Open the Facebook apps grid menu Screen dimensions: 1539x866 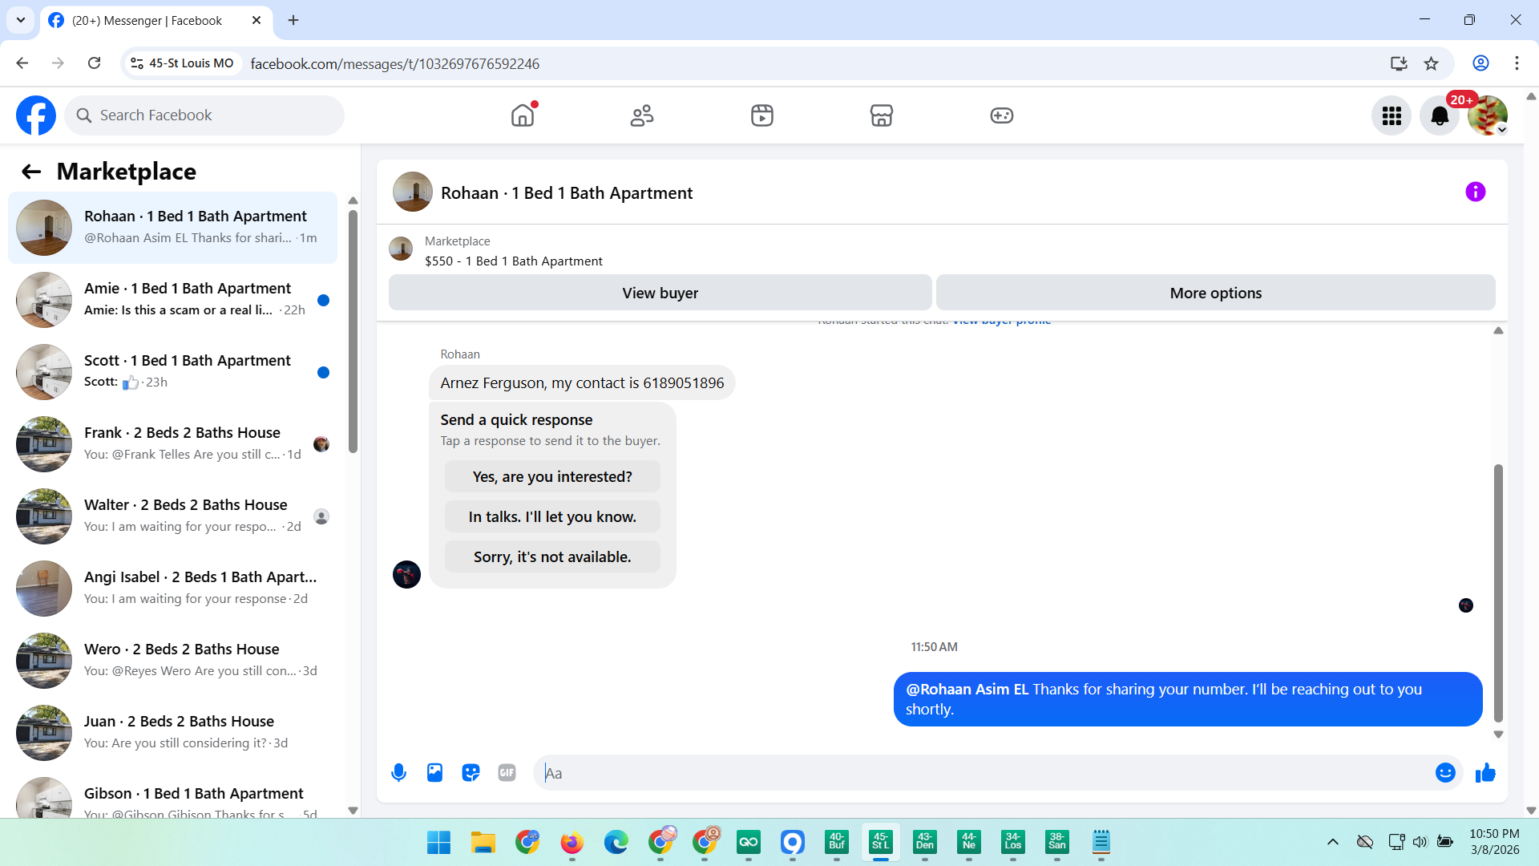(1392, 116)
